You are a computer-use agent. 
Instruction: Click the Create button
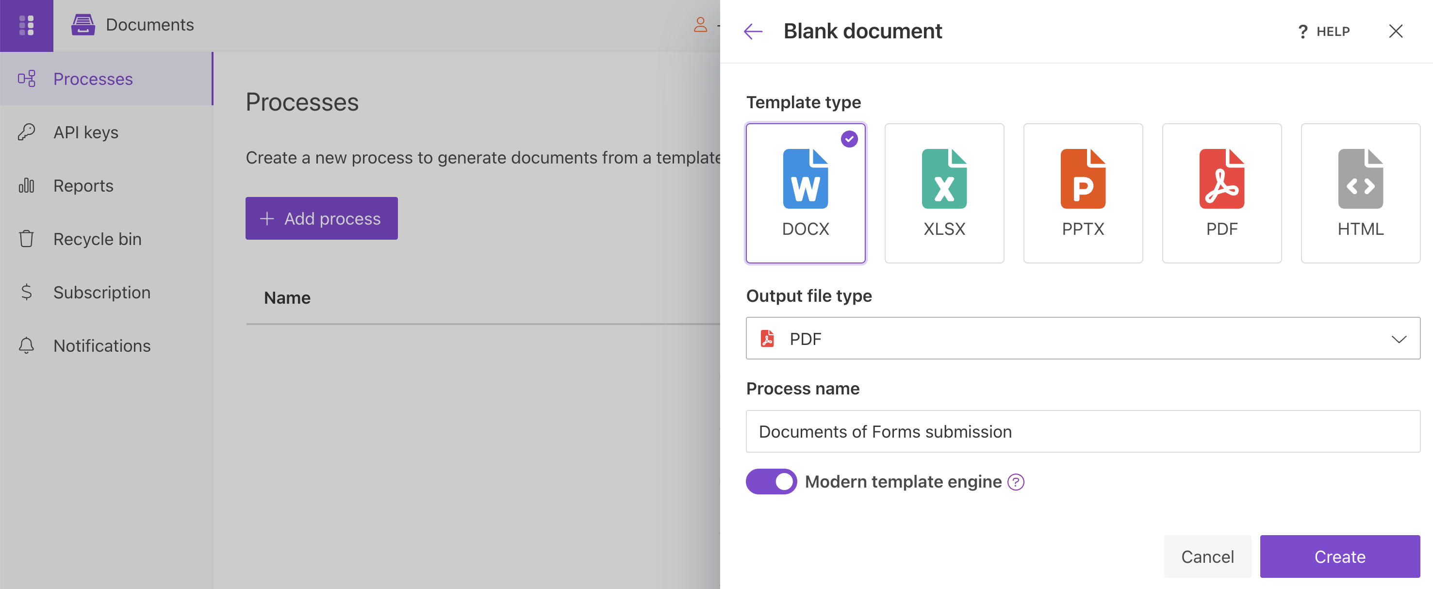click(1339, 556)
